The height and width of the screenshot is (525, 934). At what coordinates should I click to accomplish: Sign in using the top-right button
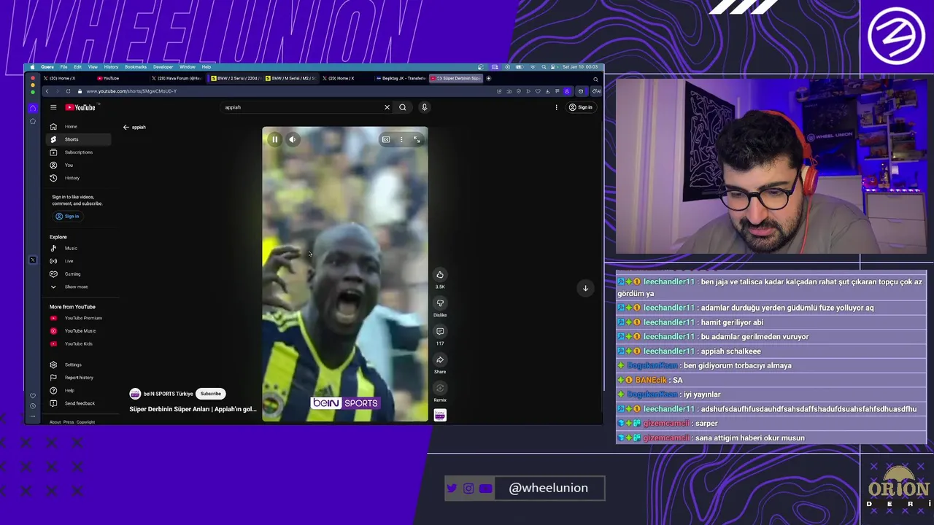(x=581, y=107)
